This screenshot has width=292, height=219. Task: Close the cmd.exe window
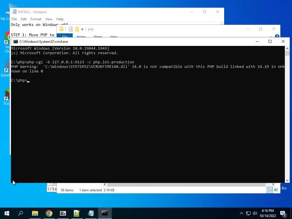283,41
